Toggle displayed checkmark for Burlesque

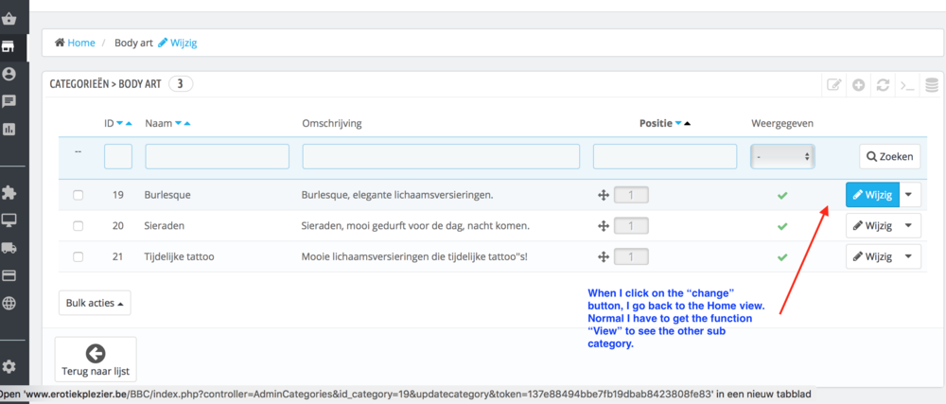[782, 195]
